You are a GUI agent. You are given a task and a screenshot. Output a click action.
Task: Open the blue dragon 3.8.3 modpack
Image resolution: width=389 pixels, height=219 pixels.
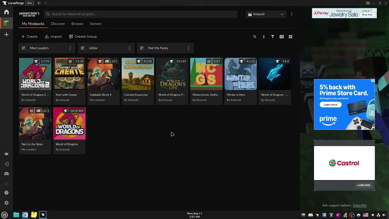(x=275, y=81)
